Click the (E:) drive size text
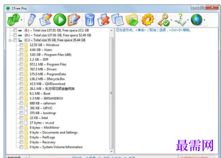This screenshot has height=158, width=221. (57, 30)
